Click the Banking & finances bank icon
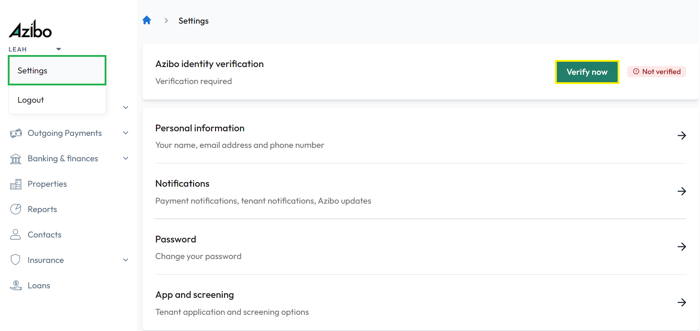Viewport: 700px width, 331px height. [16, 158]
